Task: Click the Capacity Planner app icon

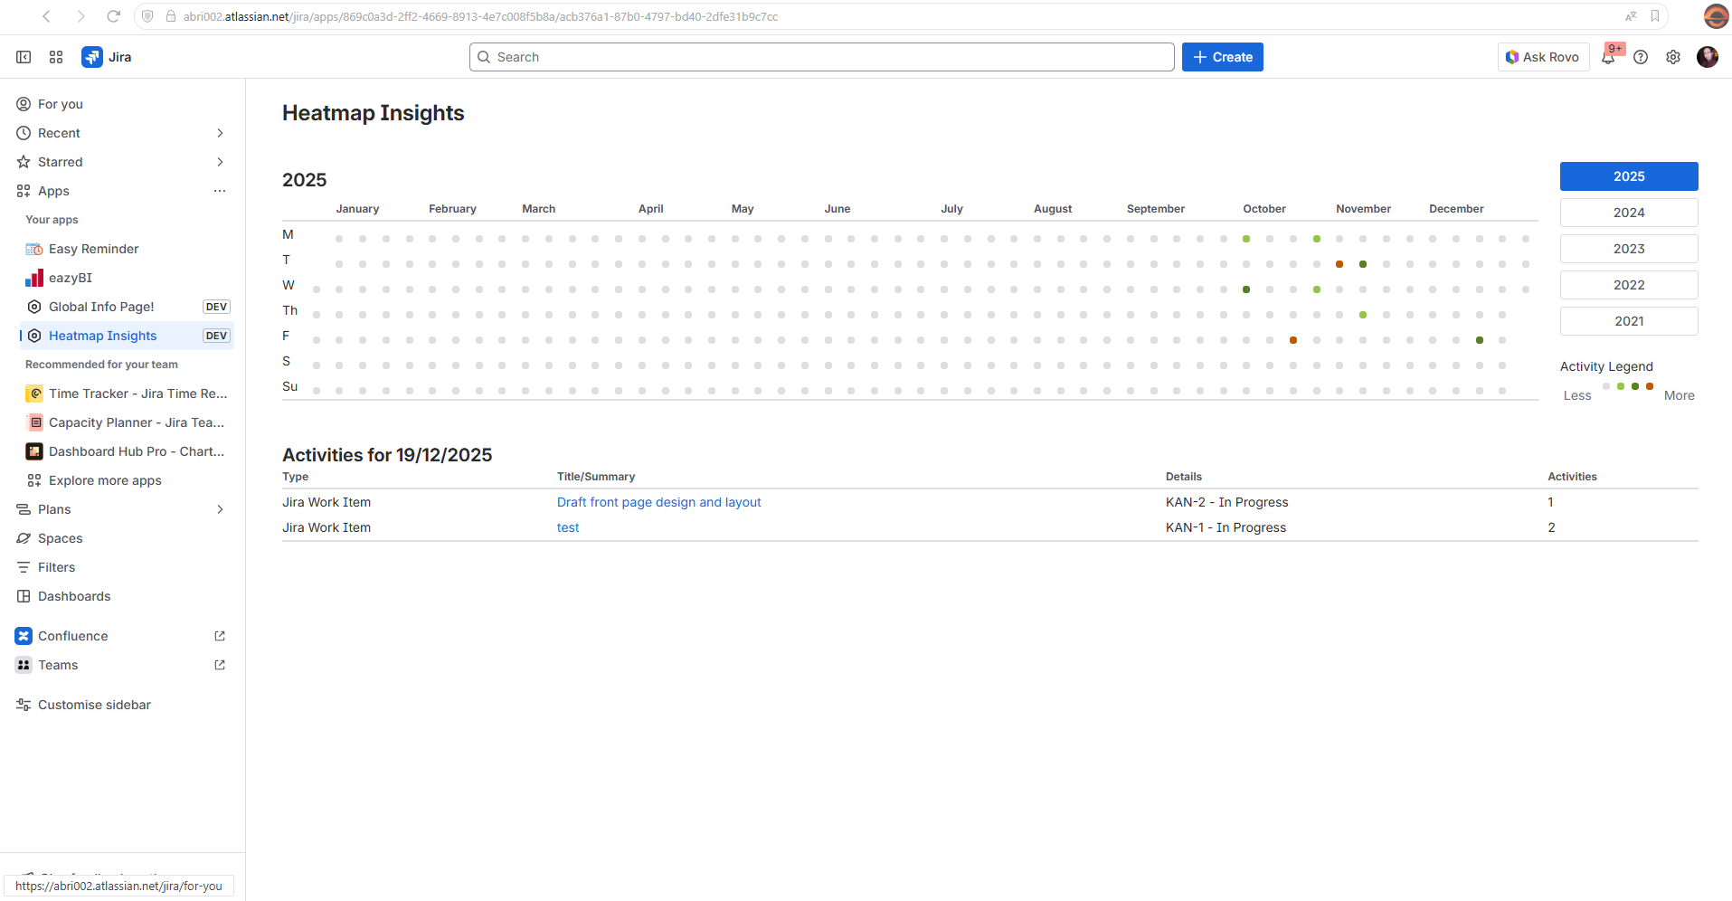Action: pyautogui.click(x=34, y=422)
